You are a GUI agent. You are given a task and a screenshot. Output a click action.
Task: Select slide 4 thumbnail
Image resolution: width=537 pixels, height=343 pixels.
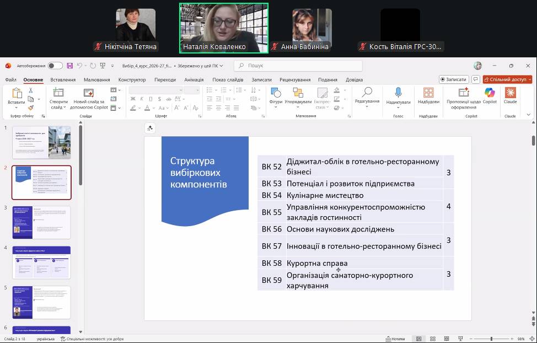coord(42,262)
